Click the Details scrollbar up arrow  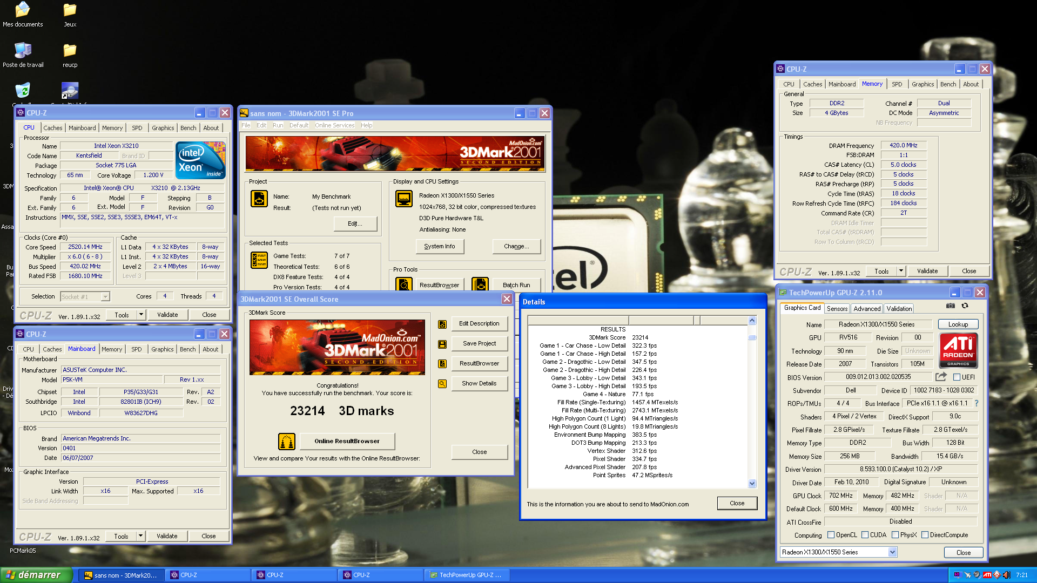752,321
